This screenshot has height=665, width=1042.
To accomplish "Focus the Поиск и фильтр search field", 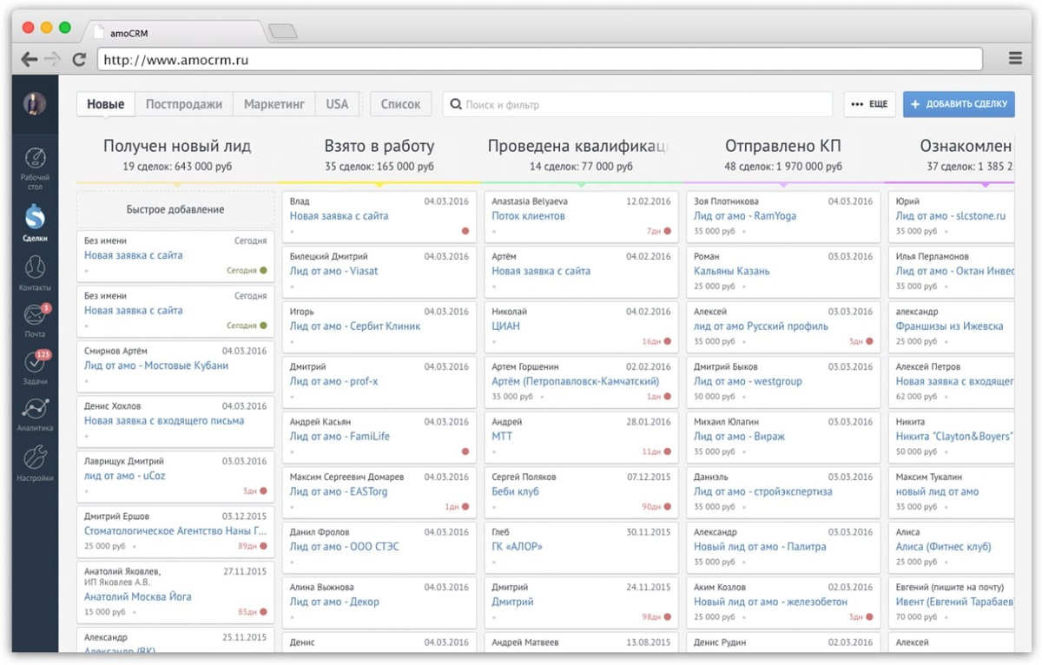I will pyautogui.click(x=637, y=104).
